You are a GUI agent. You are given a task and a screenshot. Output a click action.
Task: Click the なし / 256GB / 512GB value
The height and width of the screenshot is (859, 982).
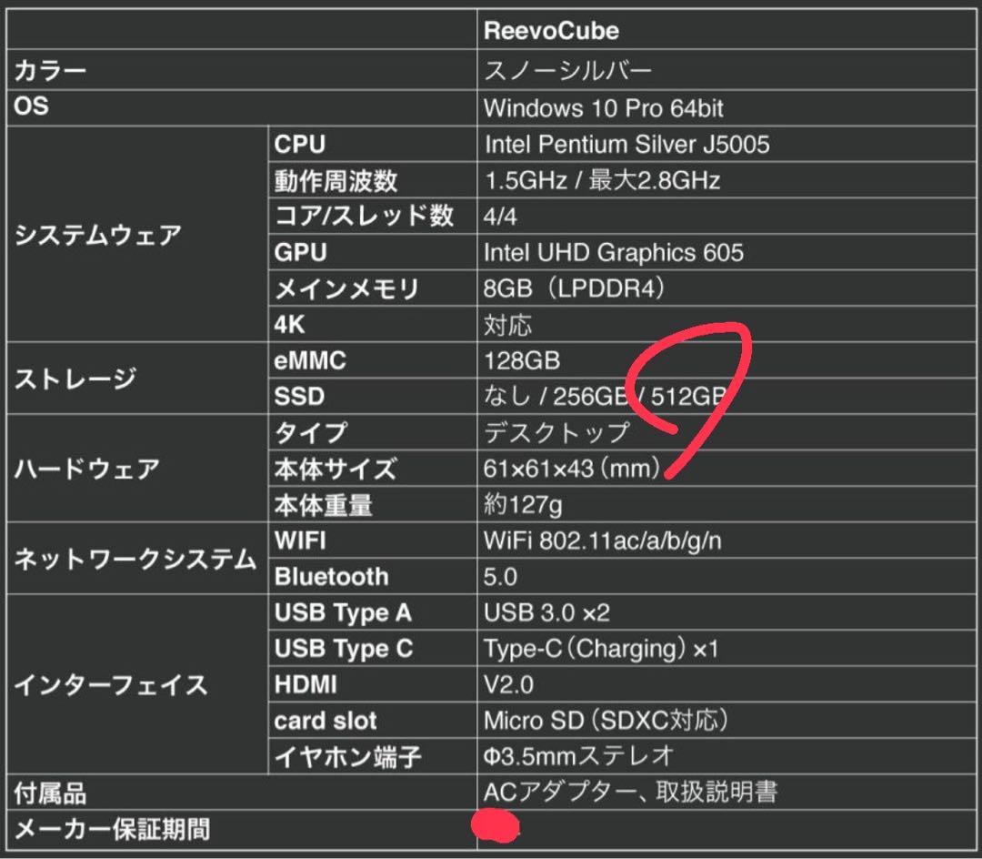point(605,396)
